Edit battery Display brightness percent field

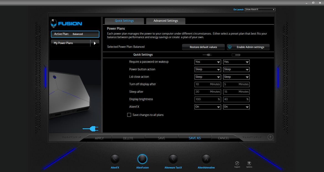(236, 99)
